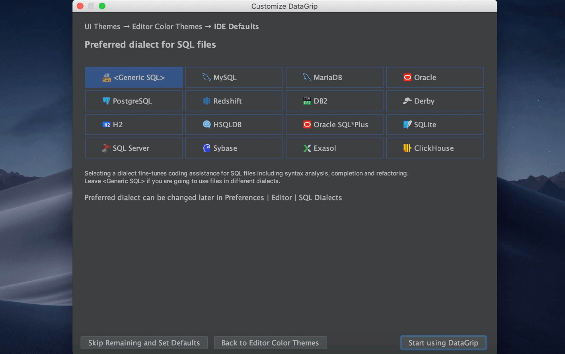Click the heading Preferred dialect for SQL files
This screenshot has height=354, width=565.
tap(150, 44)
